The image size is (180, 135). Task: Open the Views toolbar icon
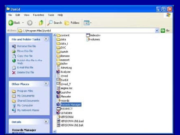pos(86,23)
